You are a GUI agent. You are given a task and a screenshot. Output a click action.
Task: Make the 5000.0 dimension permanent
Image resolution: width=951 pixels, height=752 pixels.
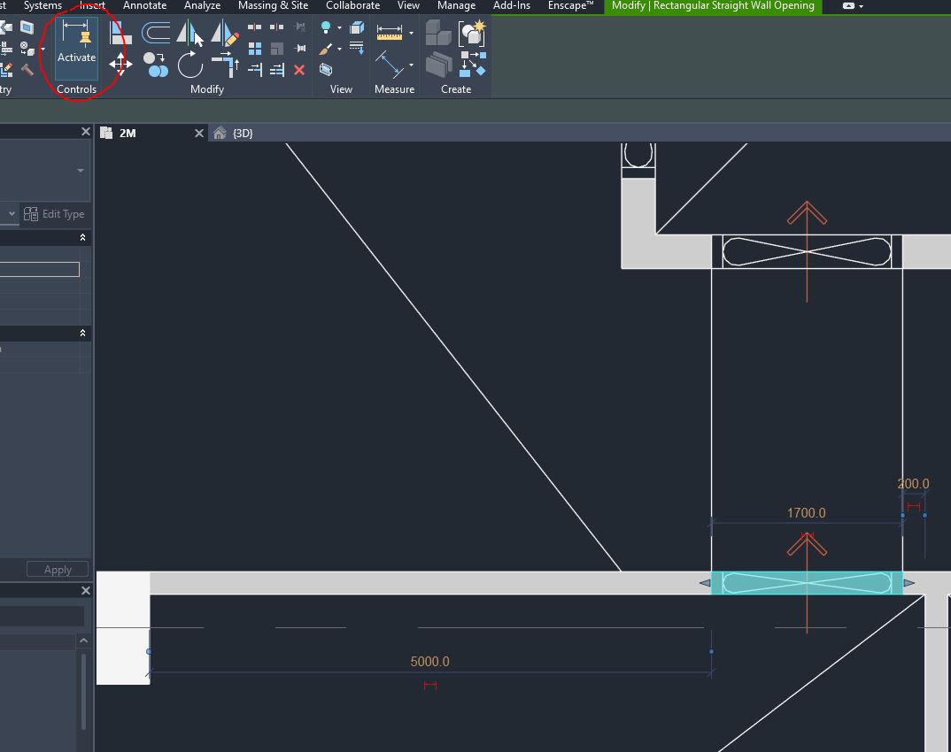(430, 686)
